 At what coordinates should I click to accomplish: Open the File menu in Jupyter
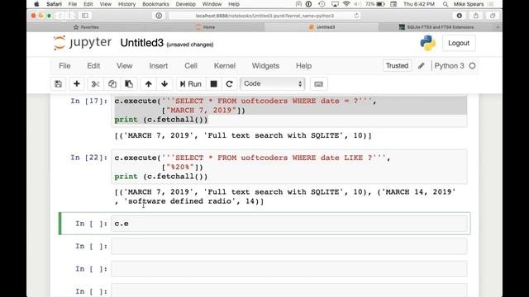click(x=64, y=66)
